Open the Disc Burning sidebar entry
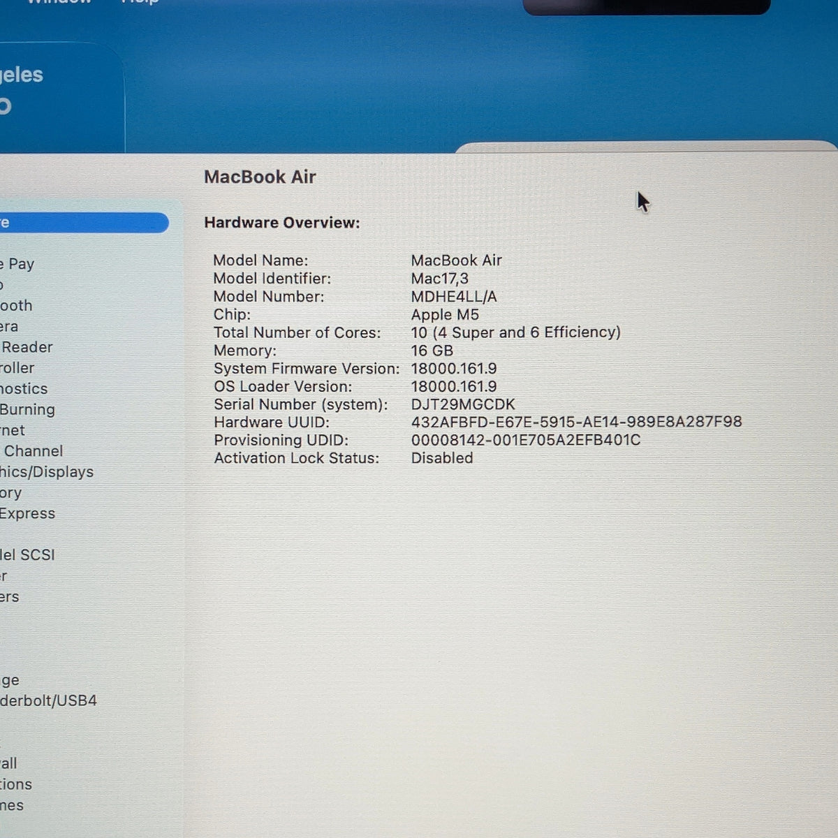The image size is (838, 838). (x=27, y=410)
